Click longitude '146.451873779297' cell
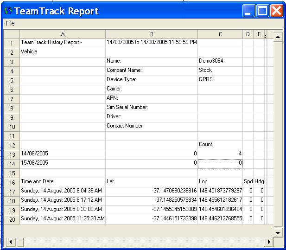Screen dimensions: 286x250 coord(220,192)
